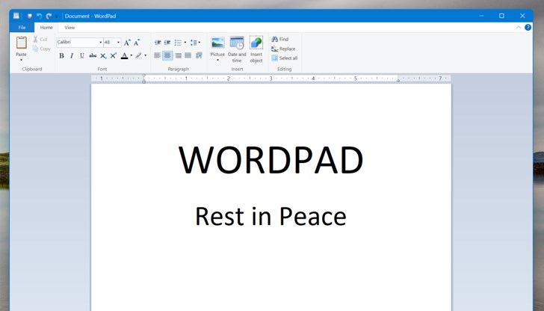Apply the font text color
544x311 pixels.
coord(124,55)
